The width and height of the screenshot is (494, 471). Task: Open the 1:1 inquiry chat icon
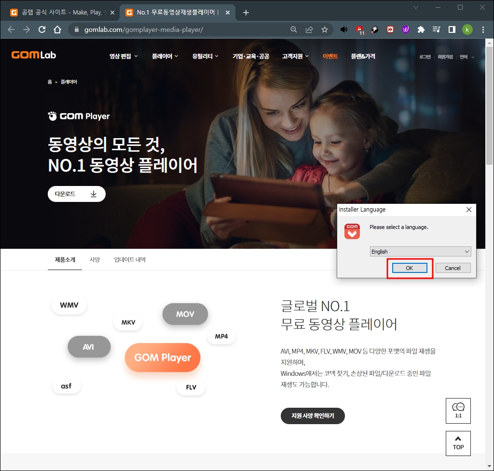click(458, 411)
